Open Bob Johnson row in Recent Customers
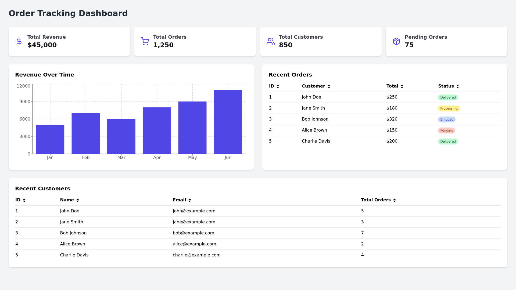The height and width of the screenshot is (290, 516). point(73,233)
